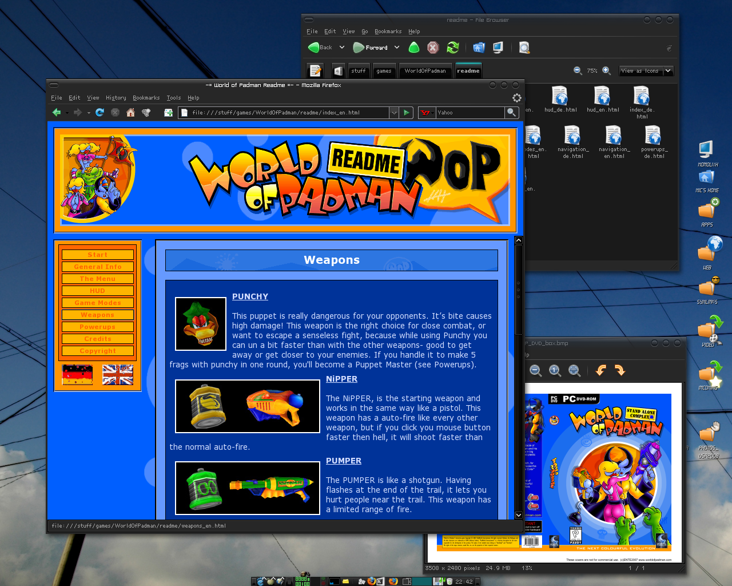This screenshot has height=586, width=732.
Task: Click 'Game Modes' navigation button
Action: [98, 303]
